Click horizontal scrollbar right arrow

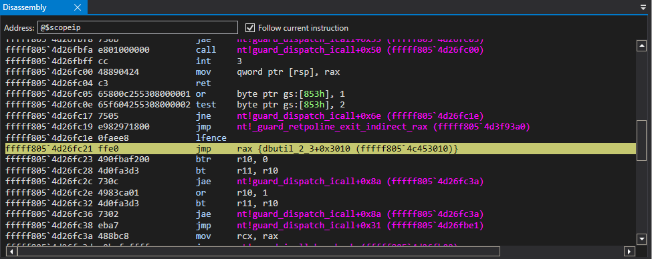(x=630, y=251)
